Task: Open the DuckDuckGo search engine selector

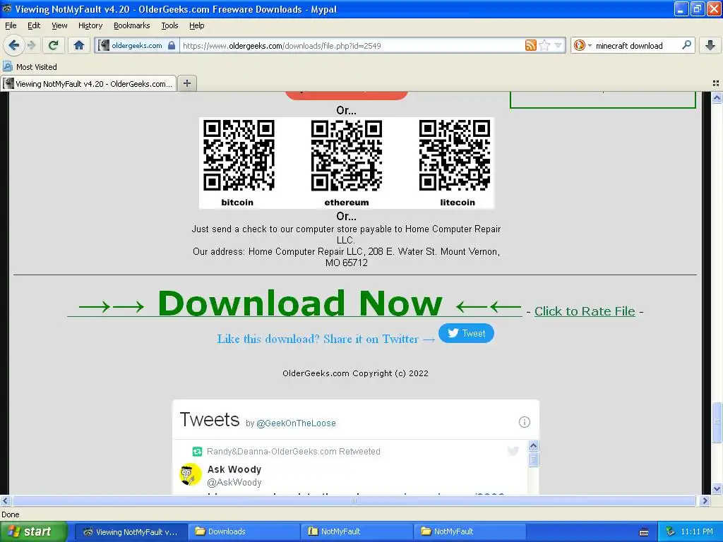Action: pyautogui.click(x=582, y=45)
